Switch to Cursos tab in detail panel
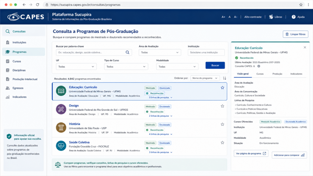The image size is (313, 176). 260,74
